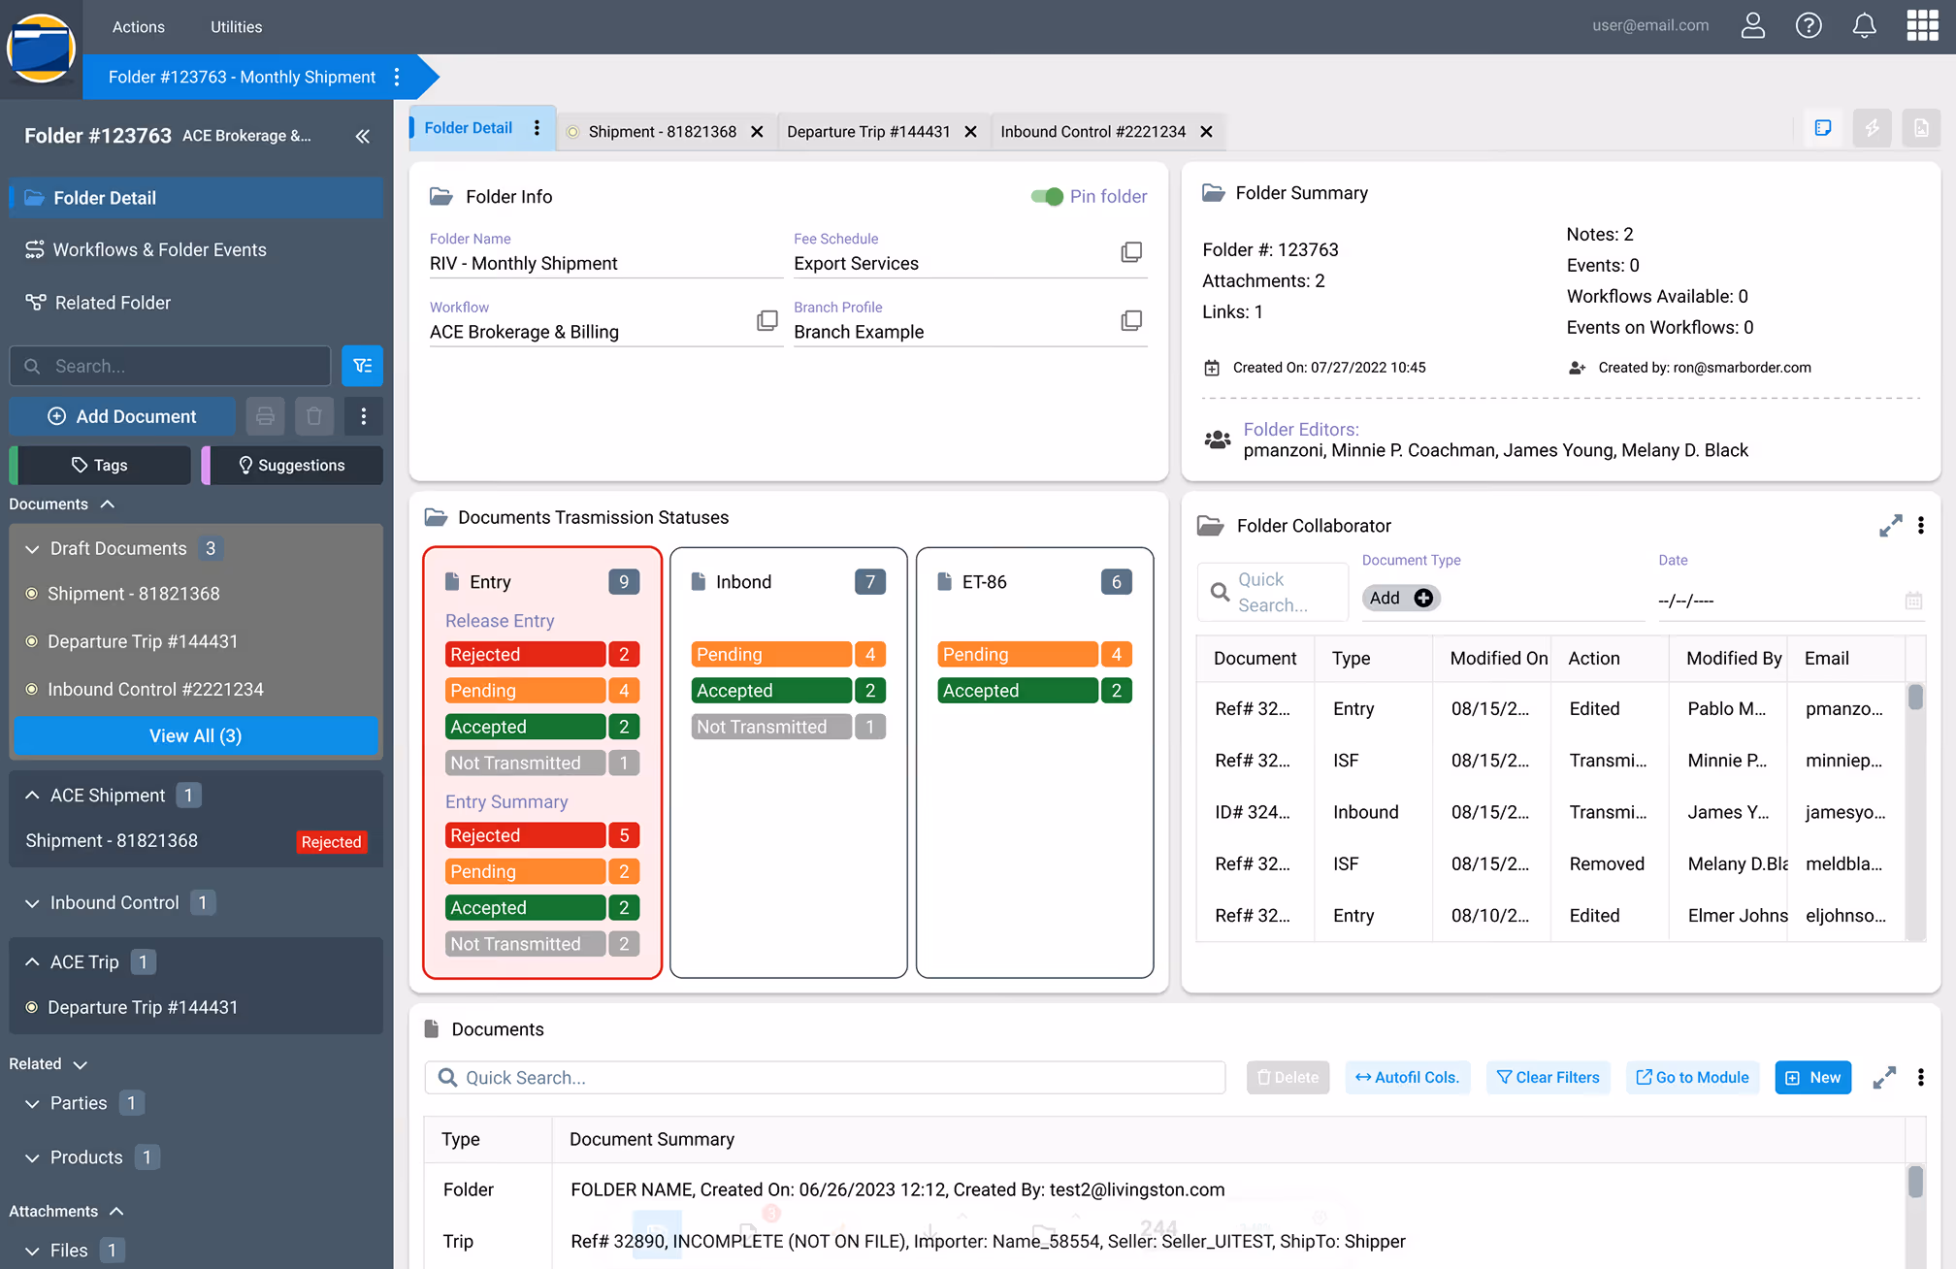The image size is (1956, 1269).
Task: Open the notifications bell
Action: click(1864, 26)
